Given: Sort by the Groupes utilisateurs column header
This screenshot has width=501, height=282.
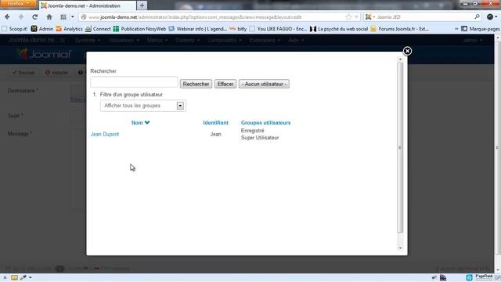Looking at the screenshot, I should (x=265, y=123).
